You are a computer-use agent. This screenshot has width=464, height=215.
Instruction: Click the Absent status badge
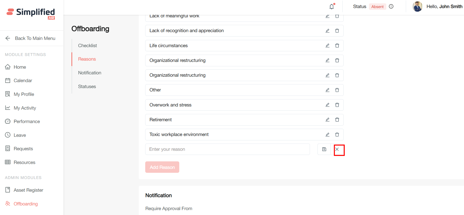tap(377, 7)
